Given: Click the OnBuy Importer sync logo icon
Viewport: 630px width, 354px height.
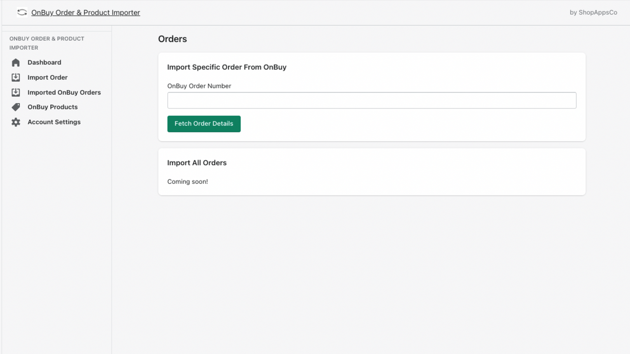Looking at the screenshot, I should pyautogui.click(x=22, y=12).
